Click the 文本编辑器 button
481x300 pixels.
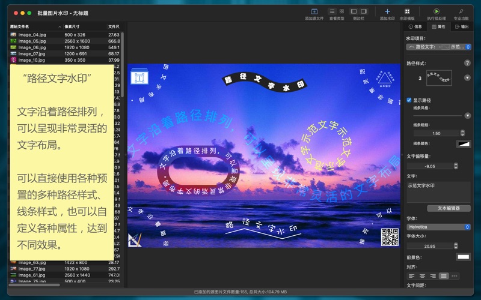tap(449, 208)
